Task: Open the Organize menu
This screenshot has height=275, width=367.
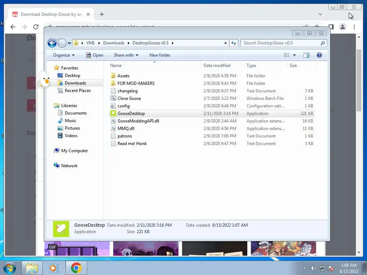Action: (64, 55)
